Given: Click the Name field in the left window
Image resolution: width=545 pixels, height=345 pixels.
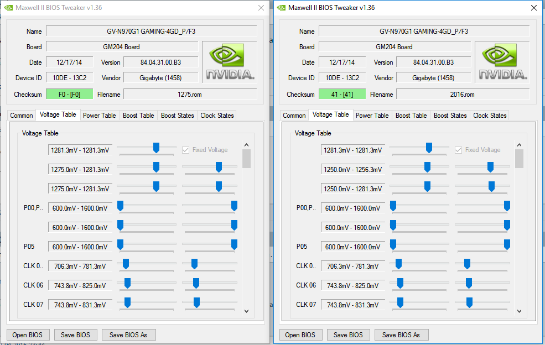Looking at the screenshot, I should [152, 32].
